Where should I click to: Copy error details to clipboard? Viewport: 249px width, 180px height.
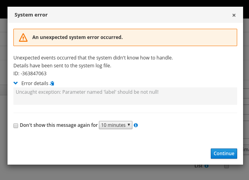pos(52,84)
